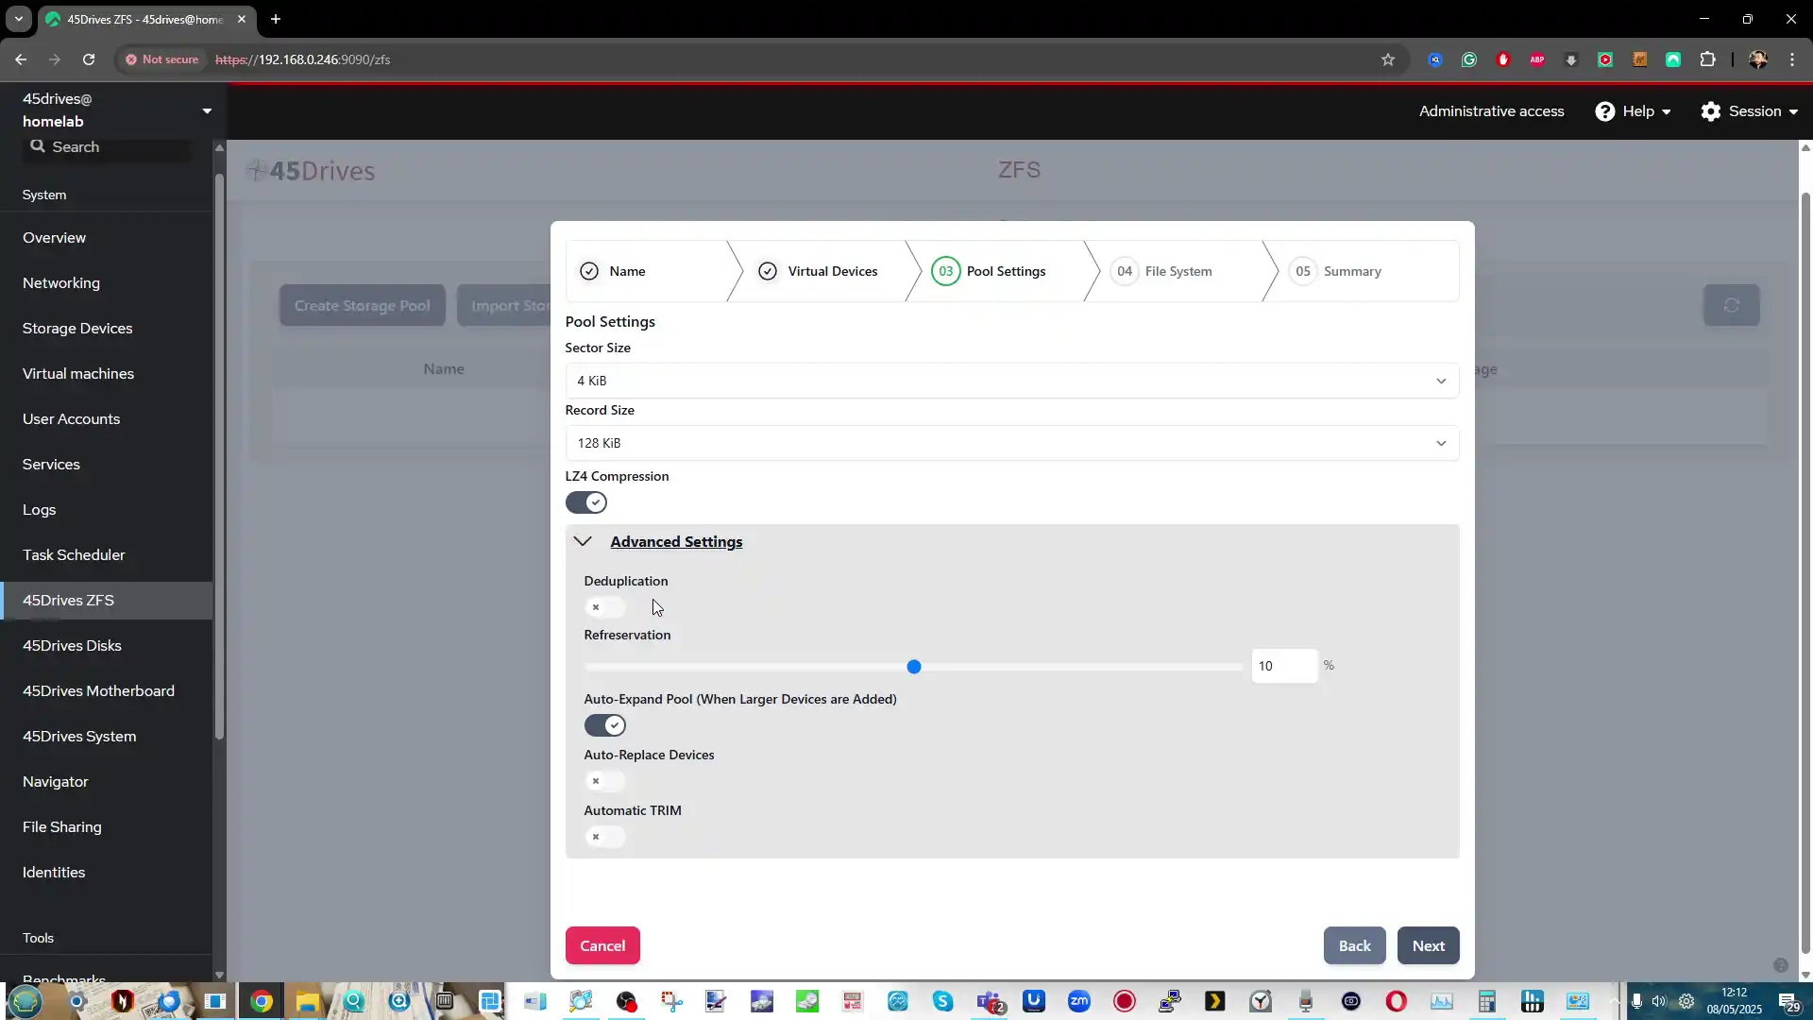Click the taskbar volume icon
Screen dimensions: 1813x1020
coord(1659,1001)
